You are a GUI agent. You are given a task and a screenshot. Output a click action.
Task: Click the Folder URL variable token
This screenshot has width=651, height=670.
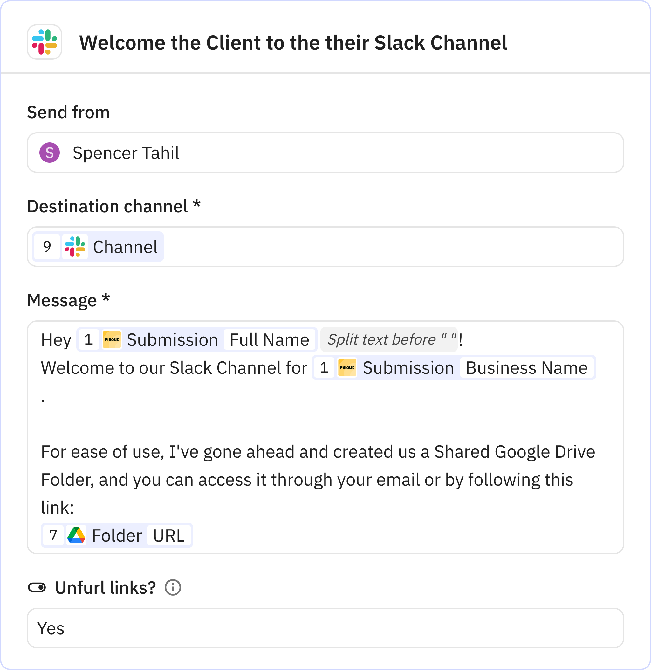[x=117, y=535]
